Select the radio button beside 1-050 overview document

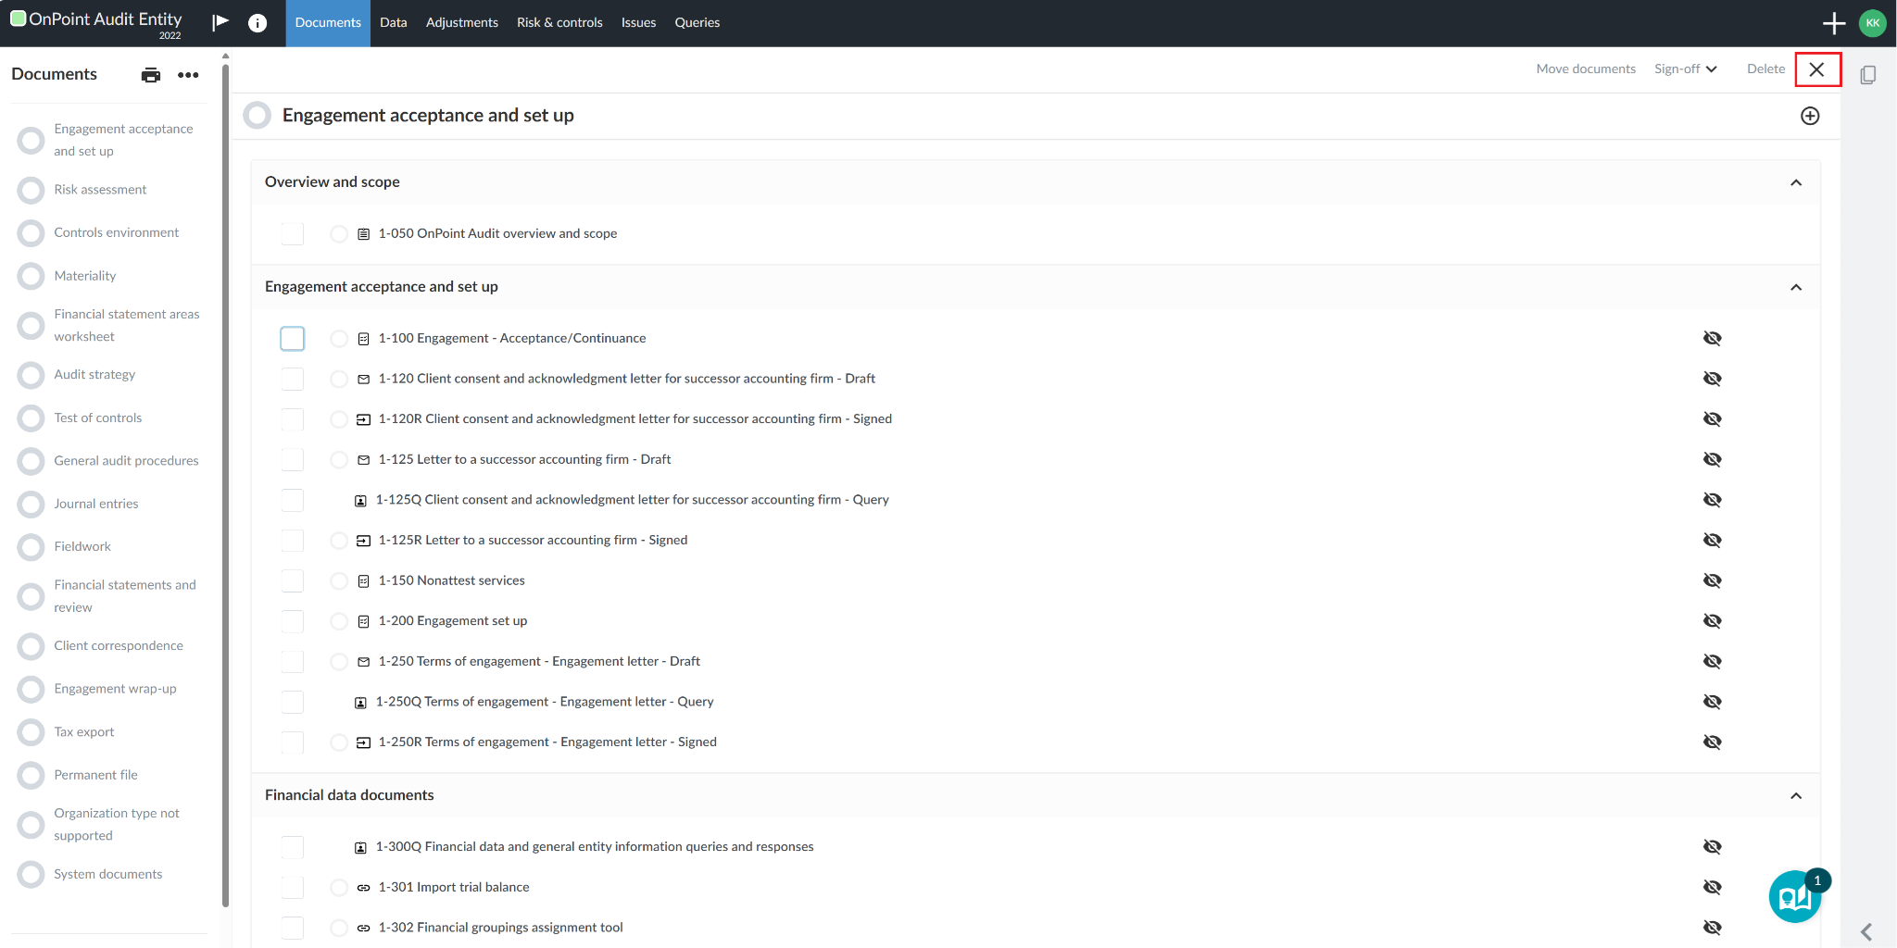pyautogui.click(x=339, y=233)
